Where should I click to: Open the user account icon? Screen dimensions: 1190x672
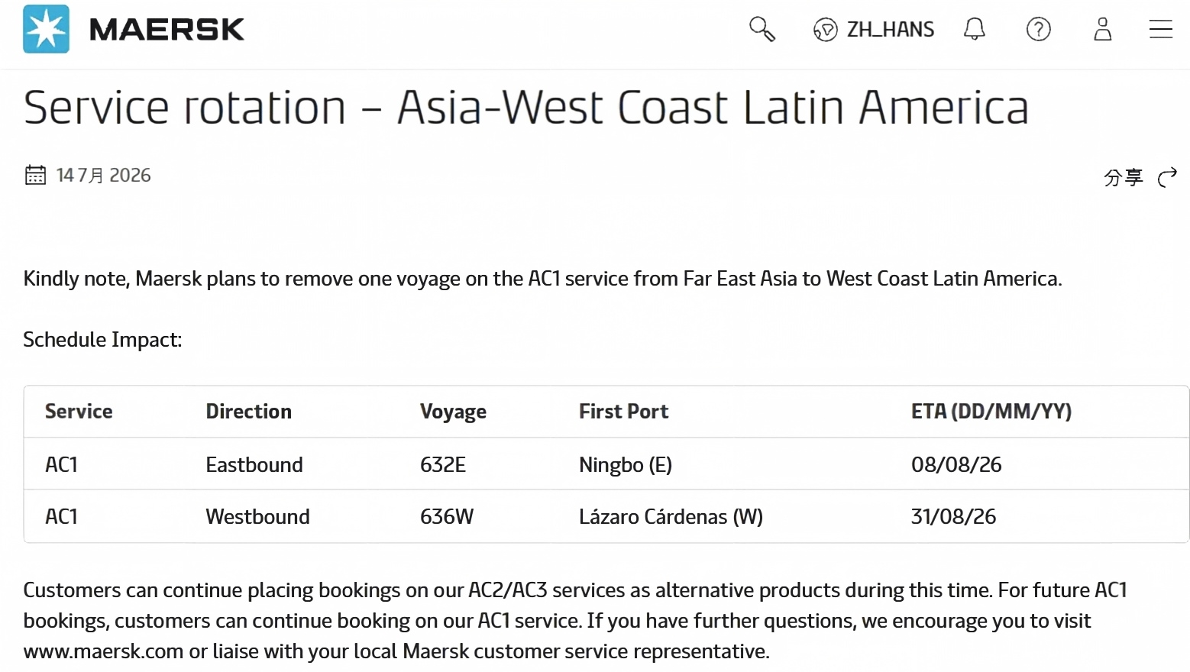click(1102, 29)
